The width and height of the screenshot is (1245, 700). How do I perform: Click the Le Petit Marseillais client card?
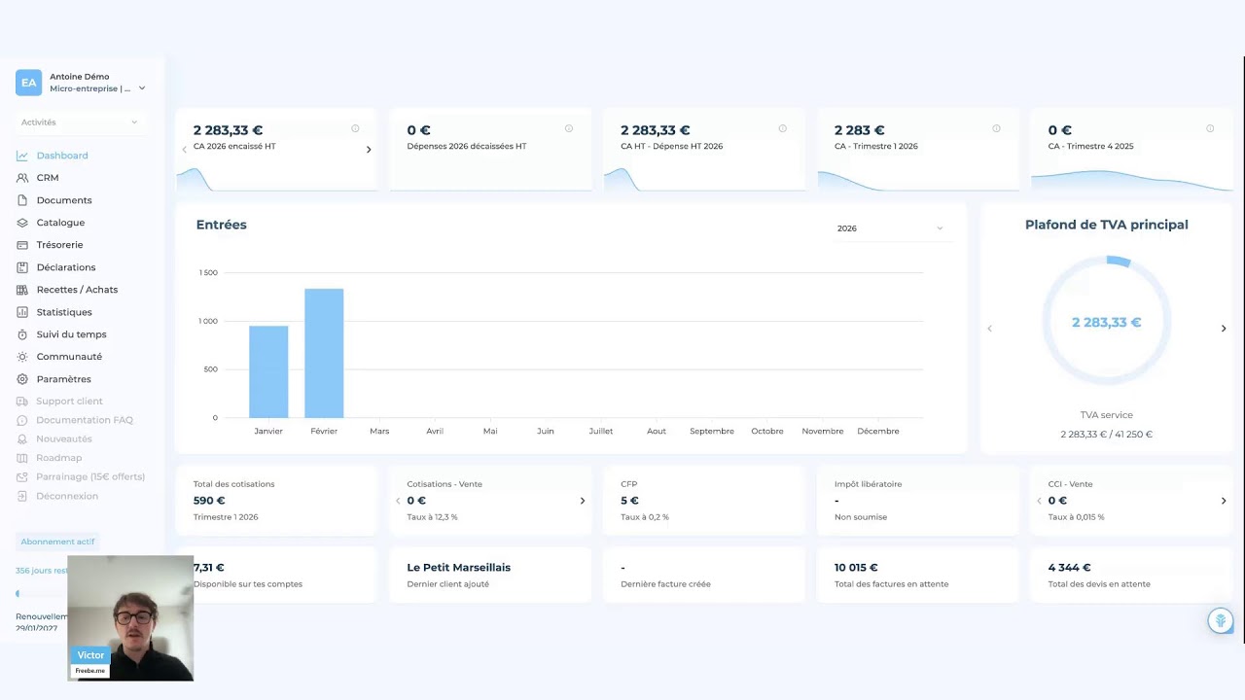(x=490, y=576)
